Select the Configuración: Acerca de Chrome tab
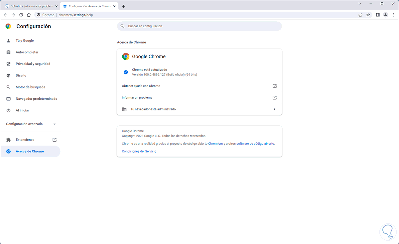The width and height of the screenshot is (399, 244). pyautogui.click(x=90, y=6)
